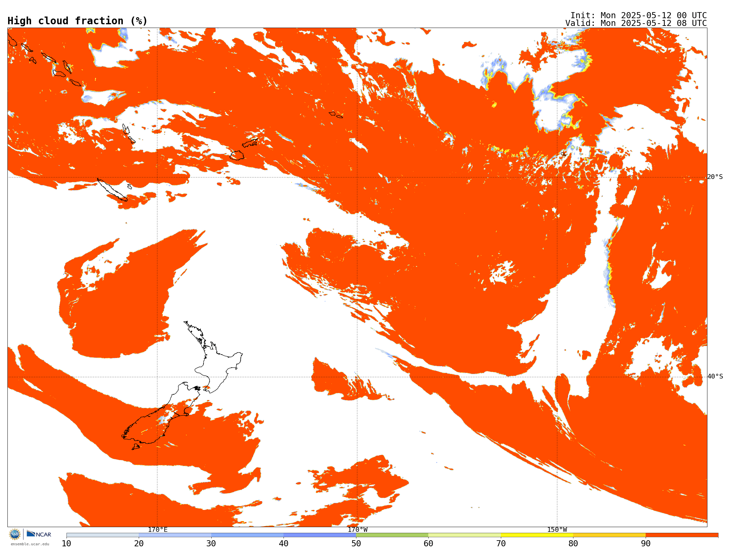
Task: Click the 'High cloud fraction (%)' title
Action: pyautogui.click(x=78, y=21)
